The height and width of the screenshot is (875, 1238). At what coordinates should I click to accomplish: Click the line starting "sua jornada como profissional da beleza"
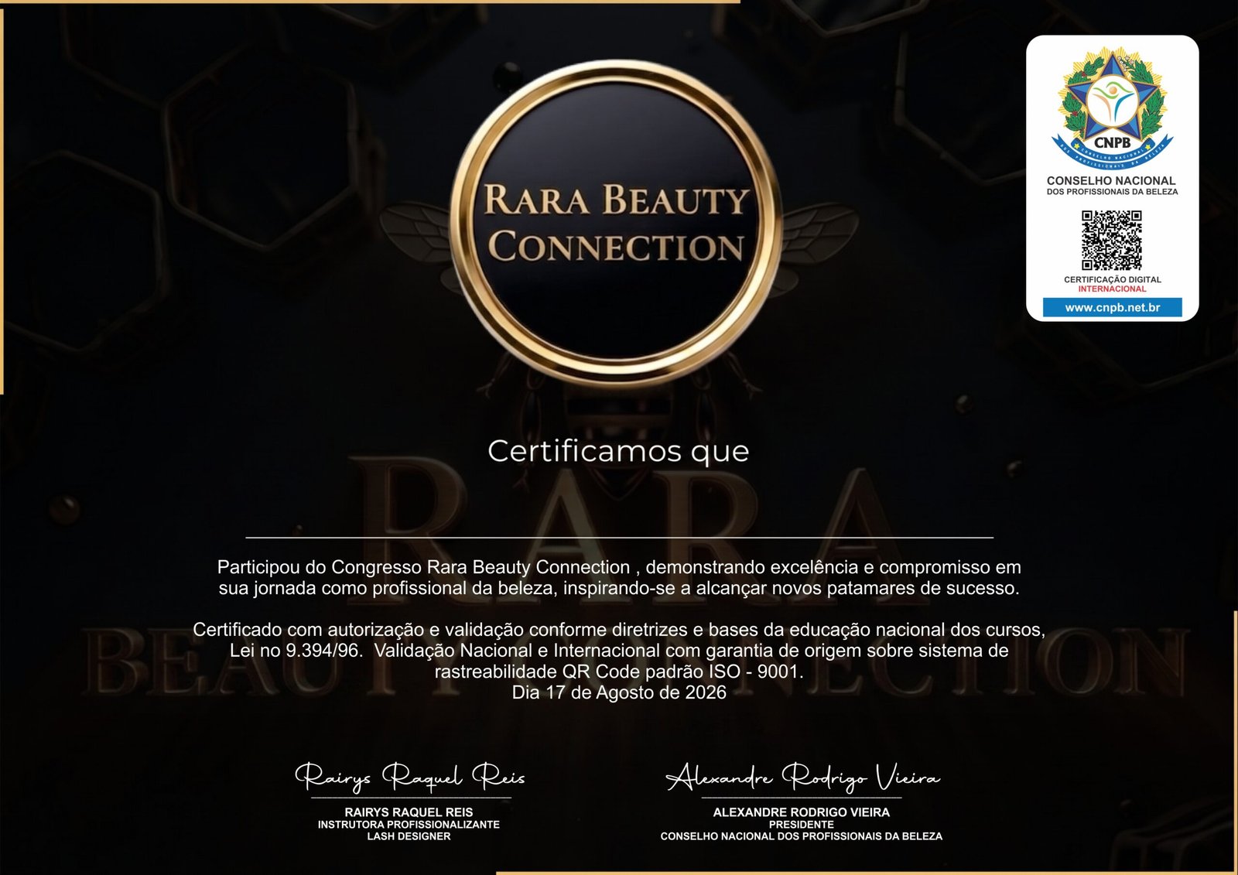(x=619, y=588)
